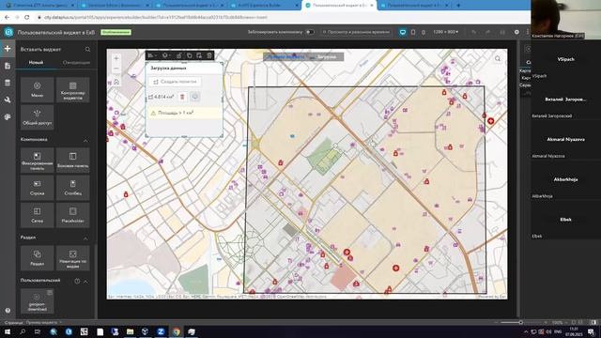This screenshot has width=601, height=338.
Task: Click the Create polygon button
Action: tap(175, 82)
